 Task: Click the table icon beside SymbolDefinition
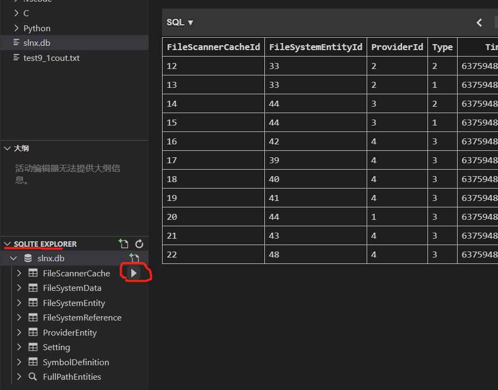(33, 361)
